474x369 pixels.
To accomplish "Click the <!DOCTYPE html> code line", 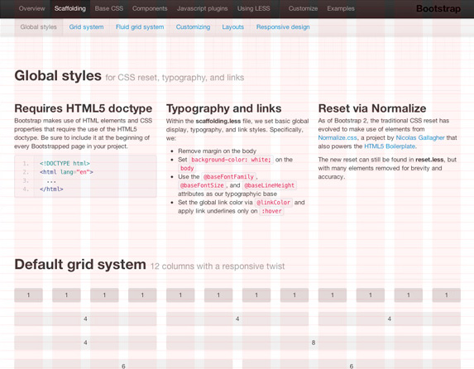I will coord(65,163).
